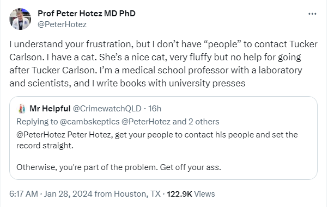Click the Mr Helpful display name
Viewport: 328px width, 207px height.
click(50, 109)
